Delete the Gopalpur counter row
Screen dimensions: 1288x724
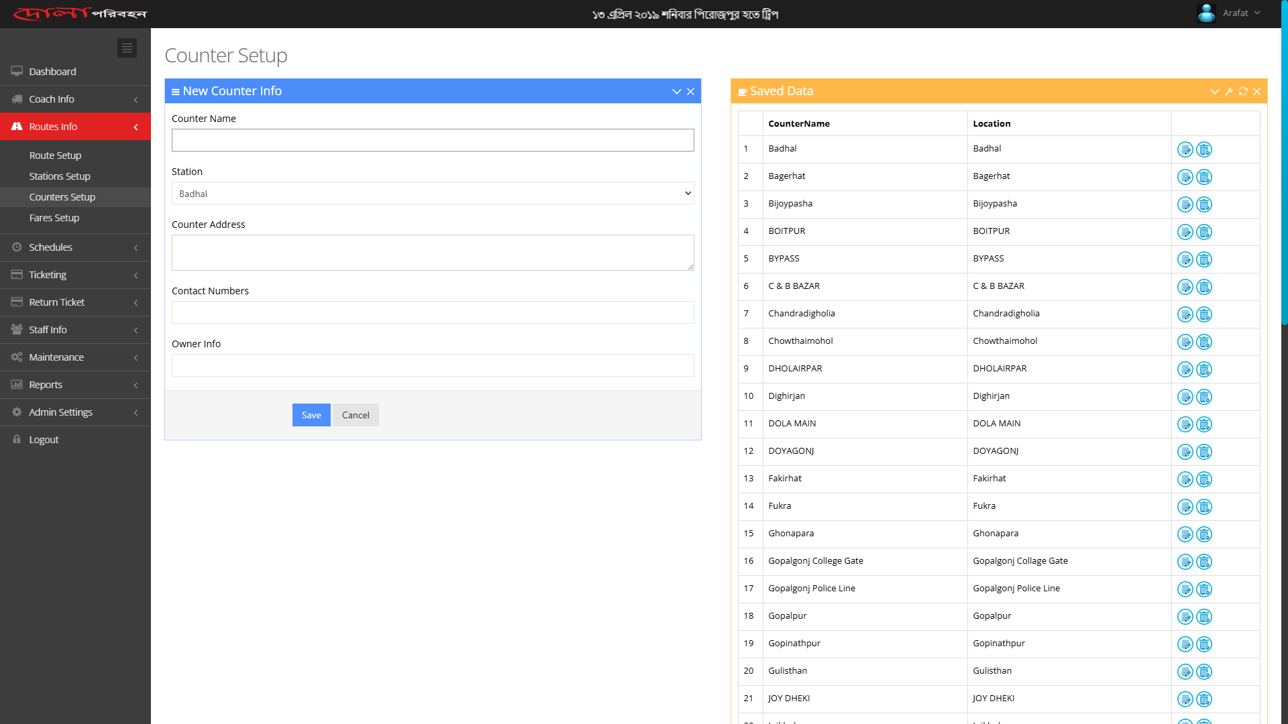pos(1204,617)
